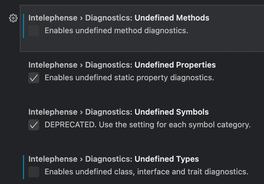Click the blue modified bar beside Undefined Types

click(24, 167)
